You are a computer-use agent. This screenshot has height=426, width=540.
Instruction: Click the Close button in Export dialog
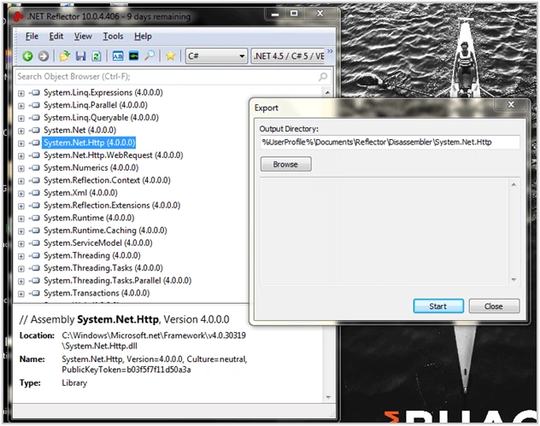tap(494, 306)
